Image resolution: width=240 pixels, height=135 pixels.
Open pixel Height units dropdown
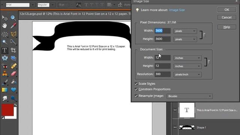point(185,39)
